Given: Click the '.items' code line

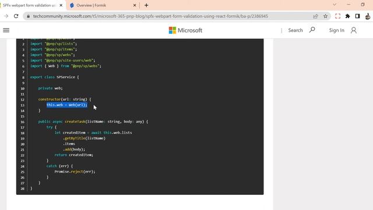Looking at the screenshot, I should [x=69, y=144].
